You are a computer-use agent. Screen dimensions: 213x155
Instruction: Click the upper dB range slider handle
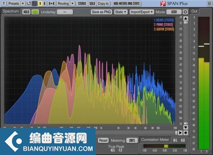click(186, 22)
